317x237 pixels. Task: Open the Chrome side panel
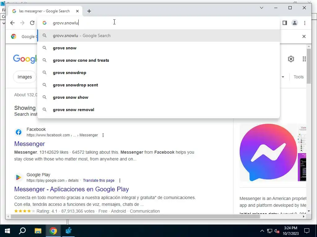click(285, 23)
